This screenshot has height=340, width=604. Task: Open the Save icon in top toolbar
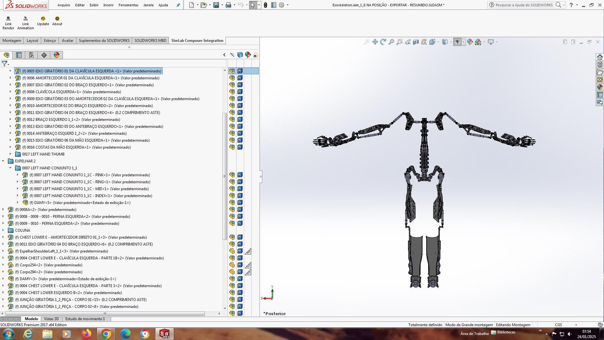pos(216,5)
